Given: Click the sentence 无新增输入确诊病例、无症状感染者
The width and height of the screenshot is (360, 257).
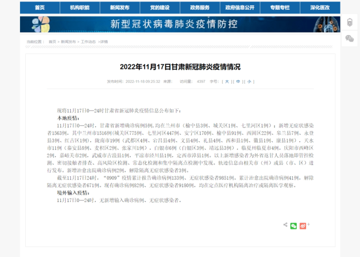Looking at the screenshot, I should pyautogui.click(x=140, y=200).
